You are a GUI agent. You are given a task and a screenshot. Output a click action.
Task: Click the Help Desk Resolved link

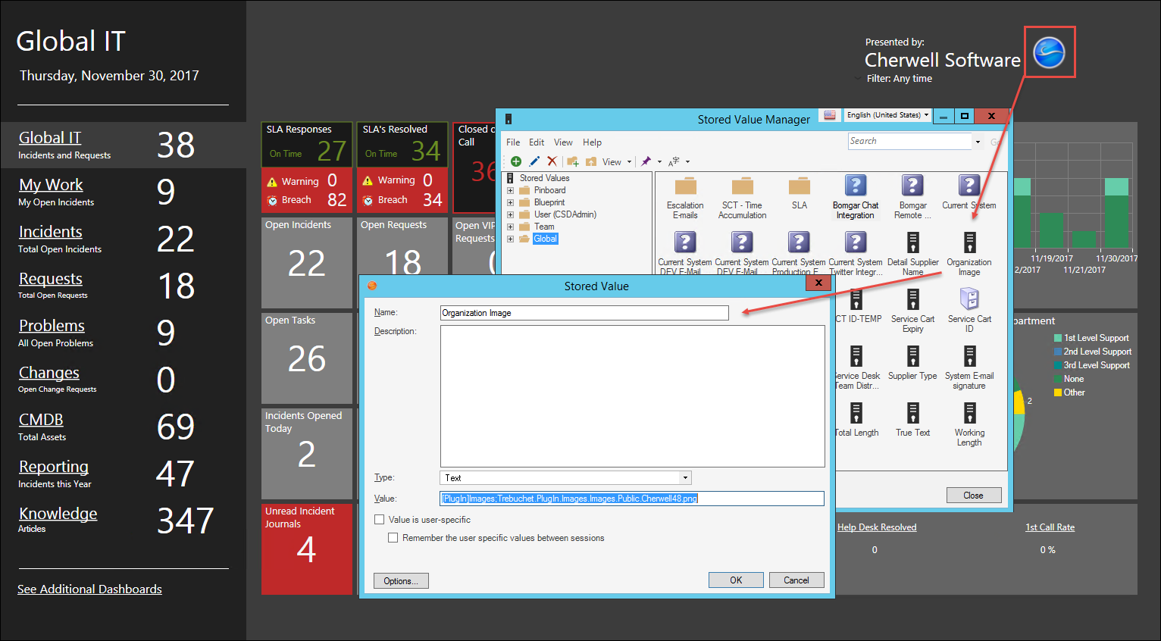[x=877, y=527]
